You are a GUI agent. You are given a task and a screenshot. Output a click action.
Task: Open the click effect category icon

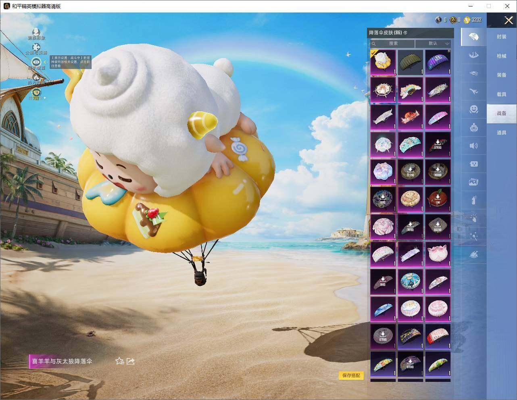pos(474,218)
